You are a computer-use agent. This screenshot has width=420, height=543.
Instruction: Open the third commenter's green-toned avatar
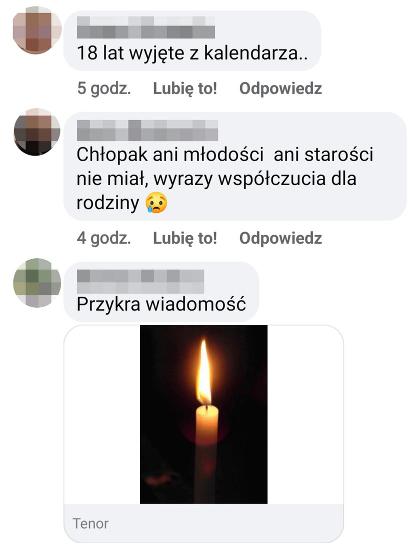[x=37, y=283]
